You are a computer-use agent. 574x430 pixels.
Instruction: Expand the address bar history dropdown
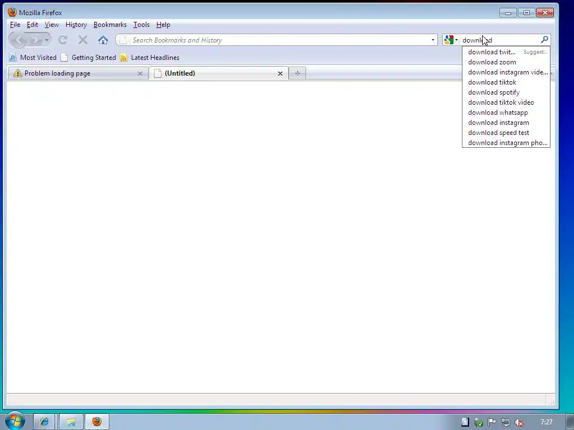point(433,40)
